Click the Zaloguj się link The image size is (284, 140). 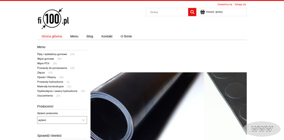(240, 4)
